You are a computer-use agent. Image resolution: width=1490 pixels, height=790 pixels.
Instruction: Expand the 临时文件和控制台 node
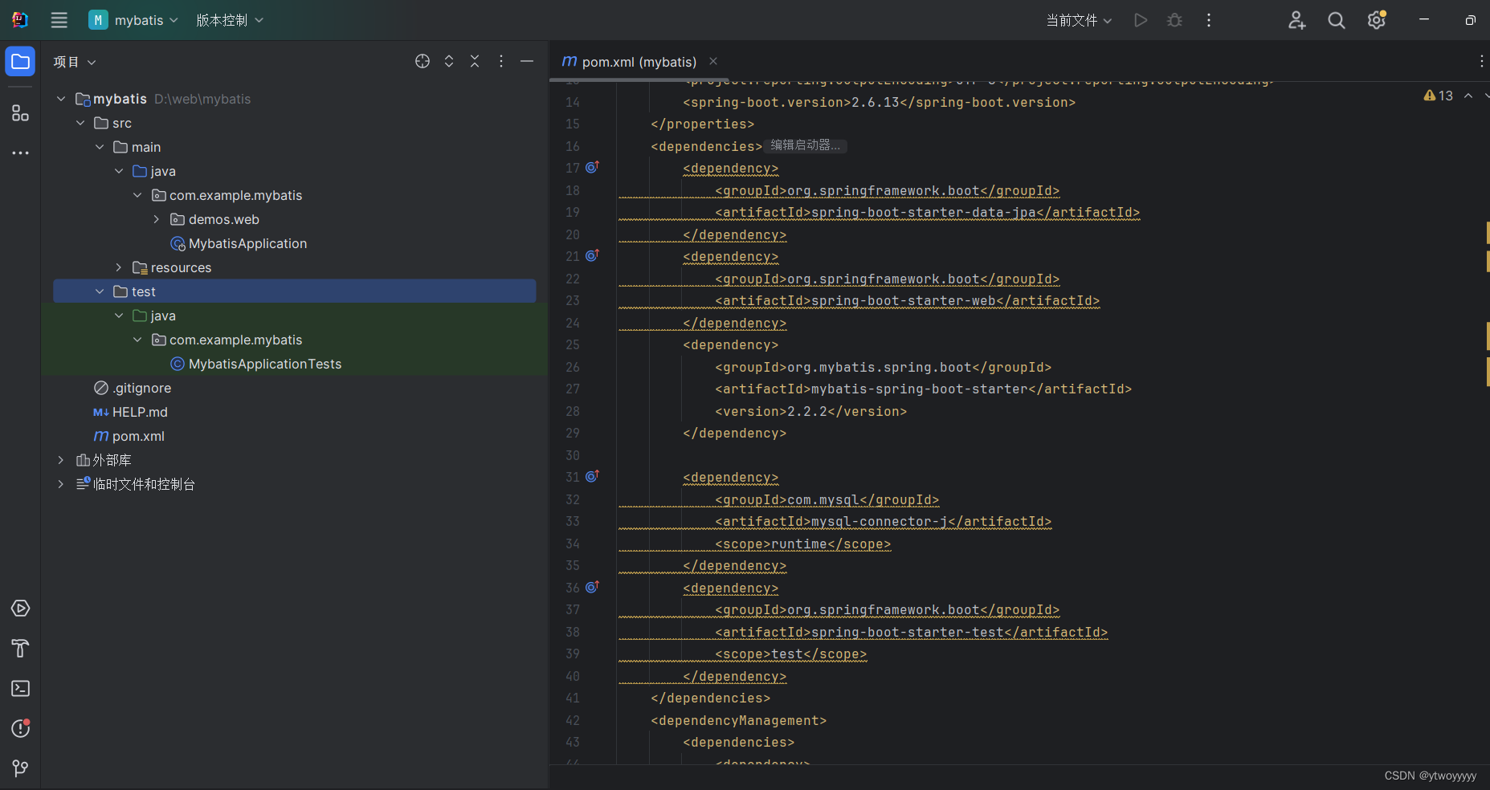click(61, 484)
